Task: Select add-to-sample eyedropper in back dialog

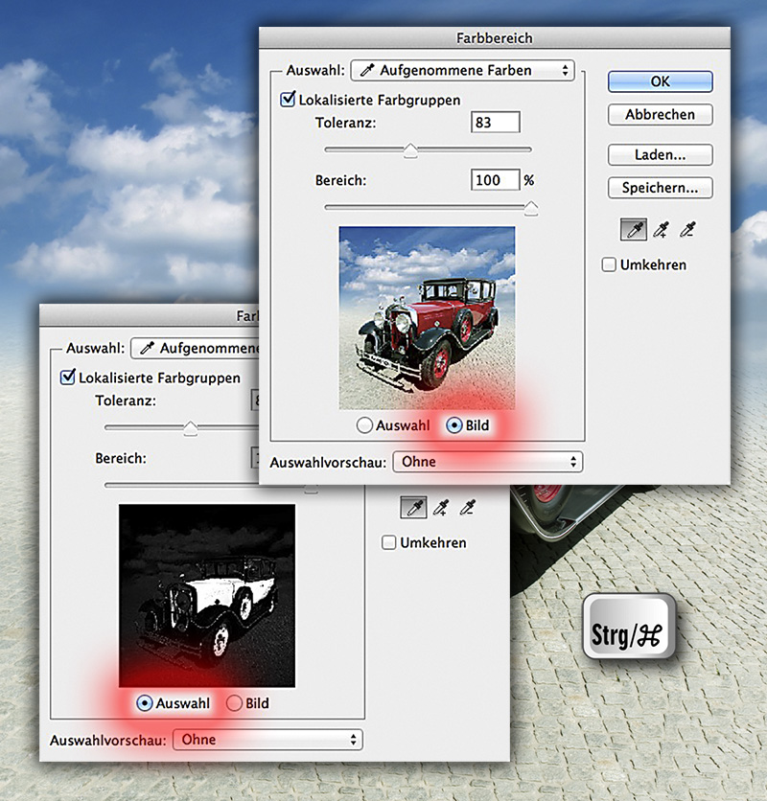Action: click(x=441, y=507)
